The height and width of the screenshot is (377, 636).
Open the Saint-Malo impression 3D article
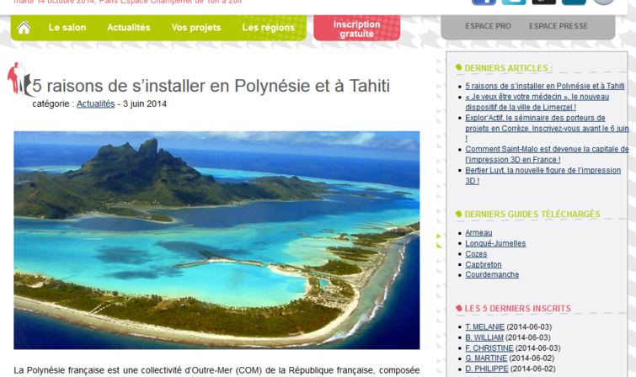547,154
